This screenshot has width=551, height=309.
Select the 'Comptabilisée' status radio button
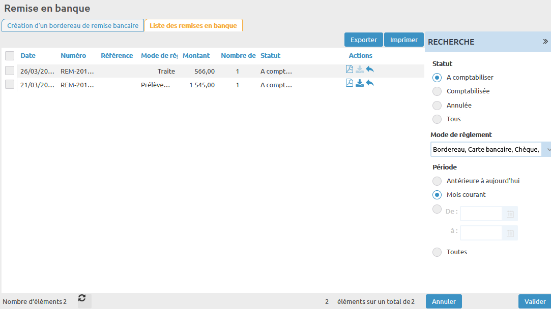437,91
